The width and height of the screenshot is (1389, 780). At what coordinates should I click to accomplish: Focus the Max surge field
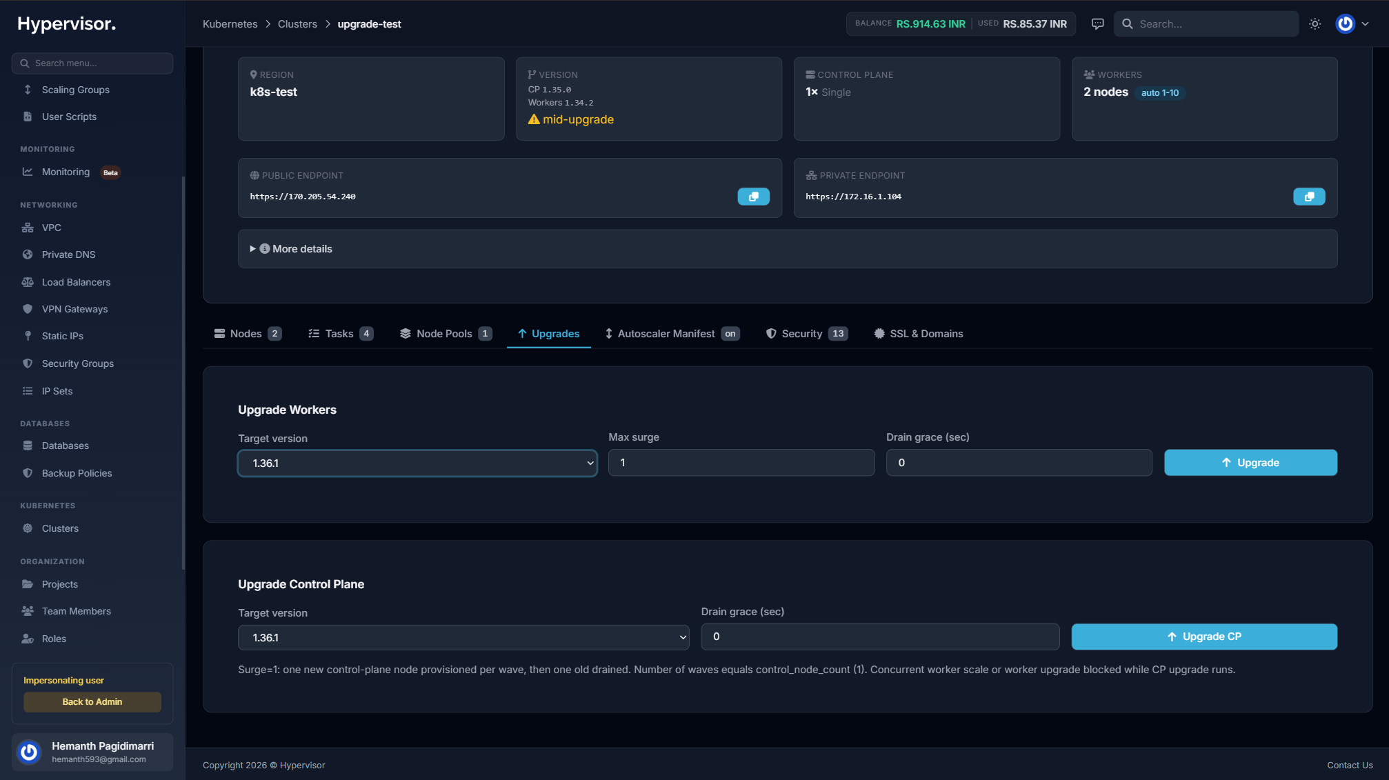click(741, 463)
